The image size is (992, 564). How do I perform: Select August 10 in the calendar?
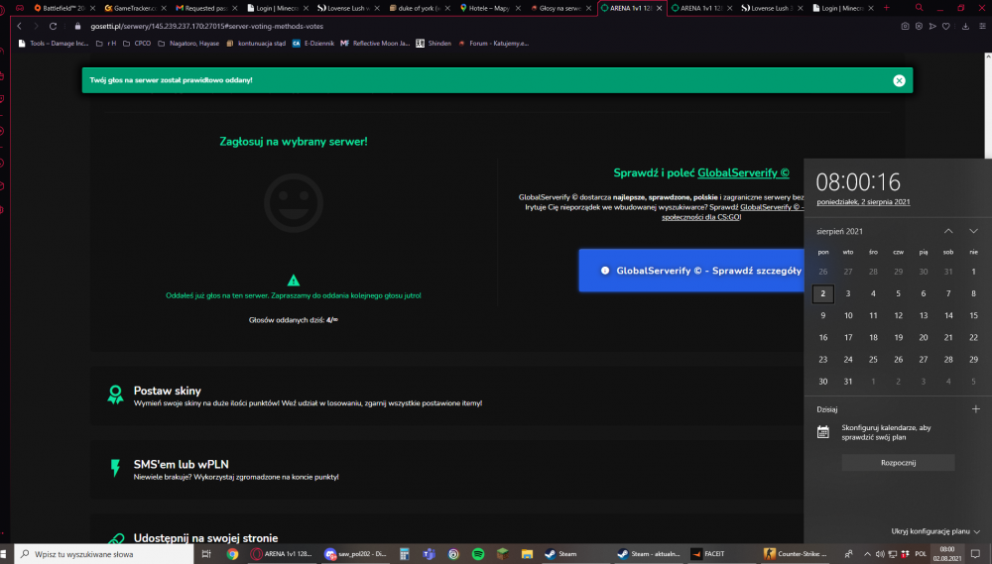(848, 315)
